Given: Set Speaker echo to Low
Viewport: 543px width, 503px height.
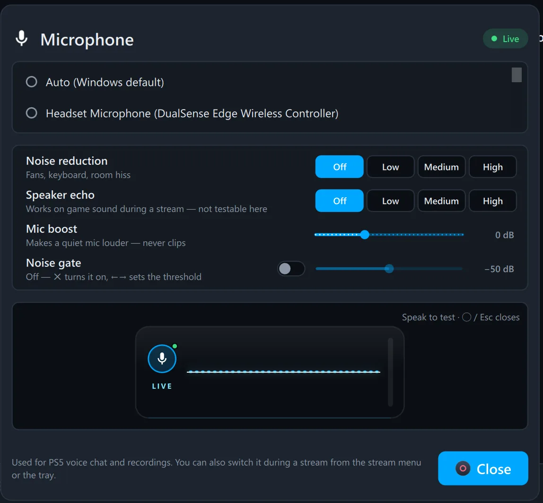Looking at the screenshot, I should click(x=390, y=201).
